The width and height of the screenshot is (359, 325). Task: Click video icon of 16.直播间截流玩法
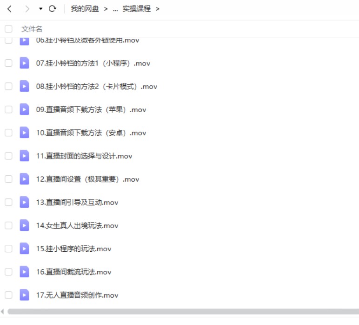click(x=24, y=272)
